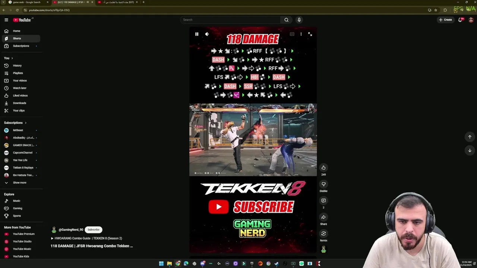Share this Short
The height and width of the screenshot is (268, 477).
tap(323, 217)
